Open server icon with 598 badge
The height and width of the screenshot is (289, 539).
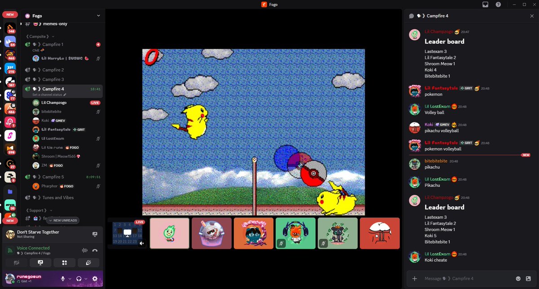click(10, 149)
